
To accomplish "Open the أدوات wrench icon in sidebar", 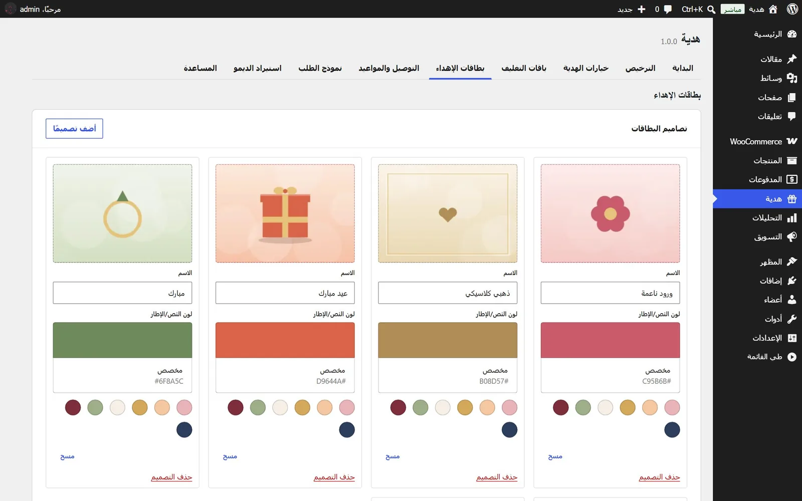I will [792, 319].
